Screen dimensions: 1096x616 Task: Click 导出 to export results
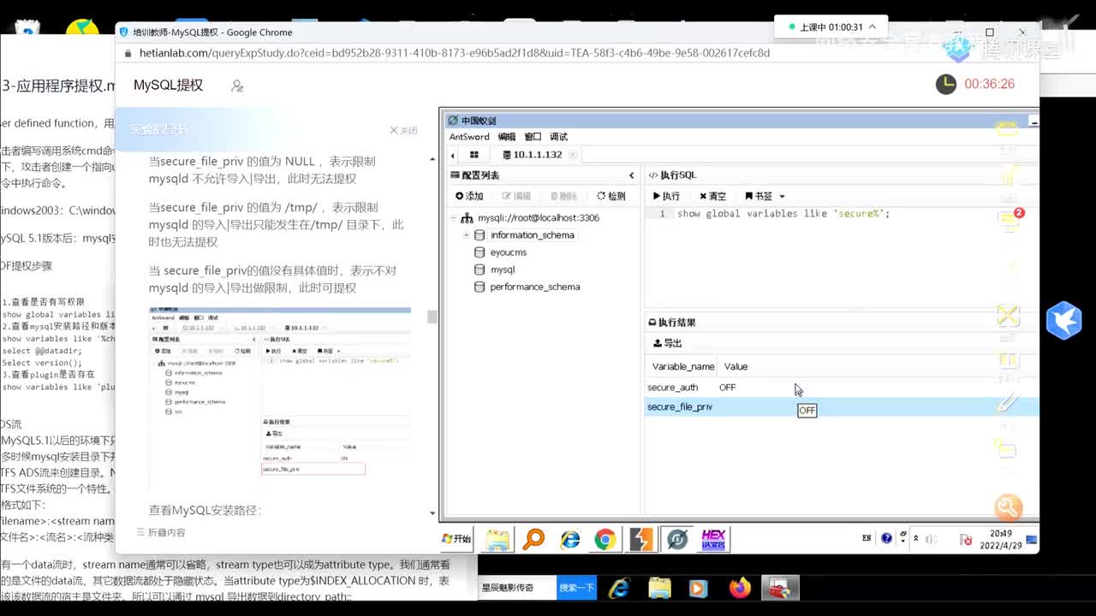point(668,343)
